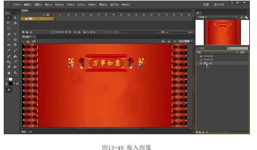Select the Hand tool
257x150 pixels.
(9, 73)
